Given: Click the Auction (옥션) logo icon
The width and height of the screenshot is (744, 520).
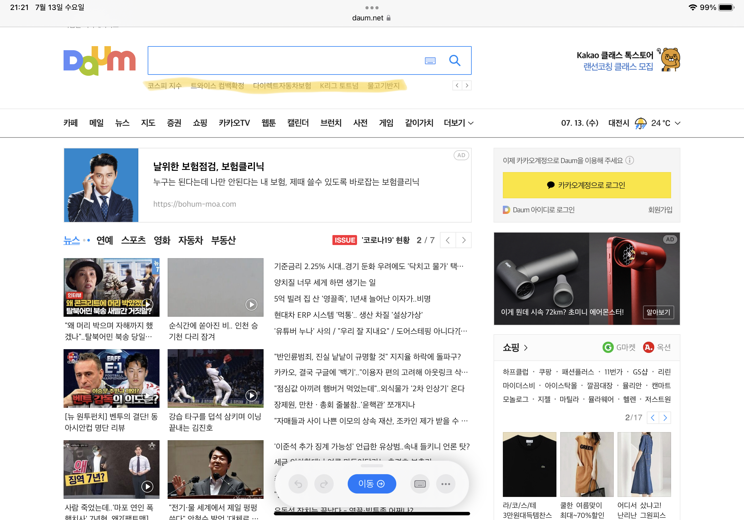Looking at the screenshot, I should coord(648,347).
